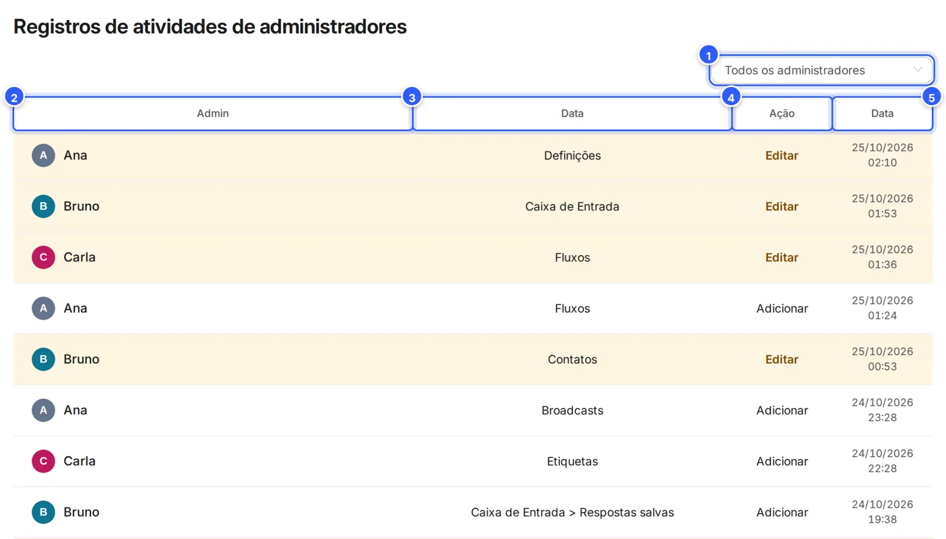Click Adicionar in Ana's Fluxos row
The height and width of the screenshot is (539, 946).
[782, 308]
